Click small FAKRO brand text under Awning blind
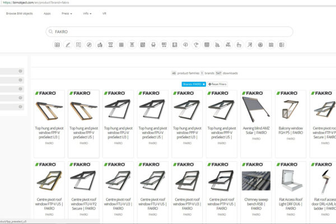 pos(256,139)
